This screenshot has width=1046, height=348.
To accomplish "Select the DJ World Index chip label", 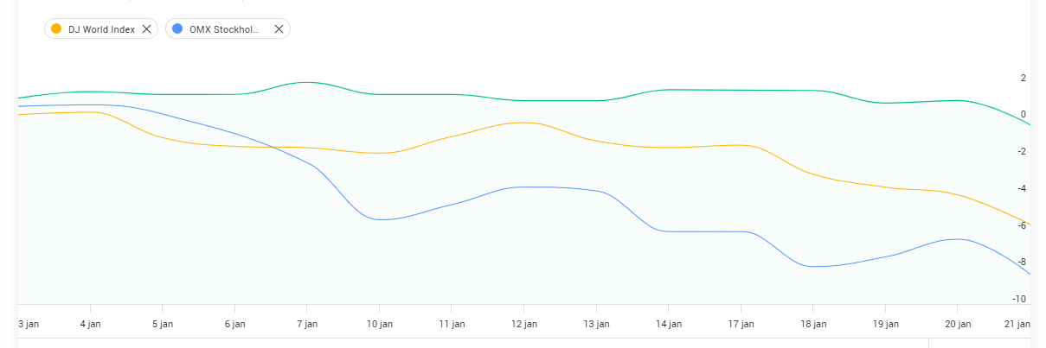I will point(100,28).
